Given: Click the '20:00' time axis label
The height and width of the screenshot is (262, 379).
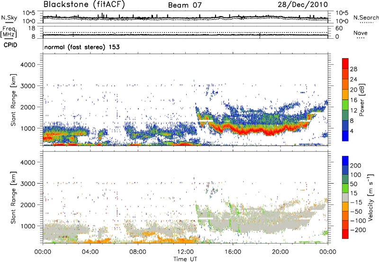Looking at the screenshot, I should pyautogui.click(x=280, y=252).
